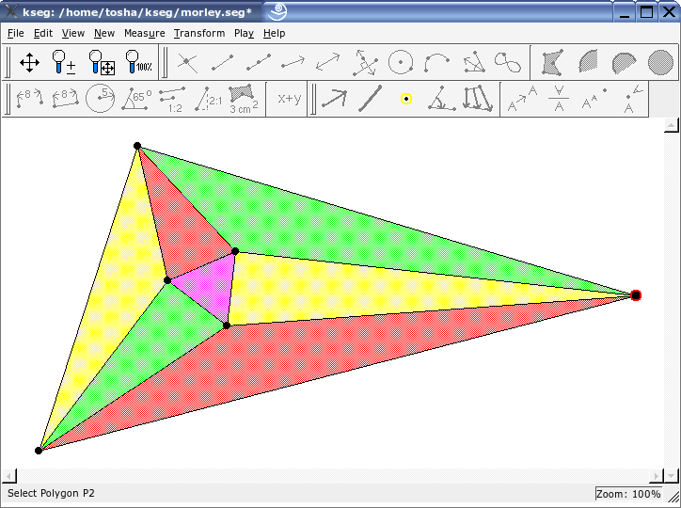Click the zoom 100% magnifier icon

point(138,63)
